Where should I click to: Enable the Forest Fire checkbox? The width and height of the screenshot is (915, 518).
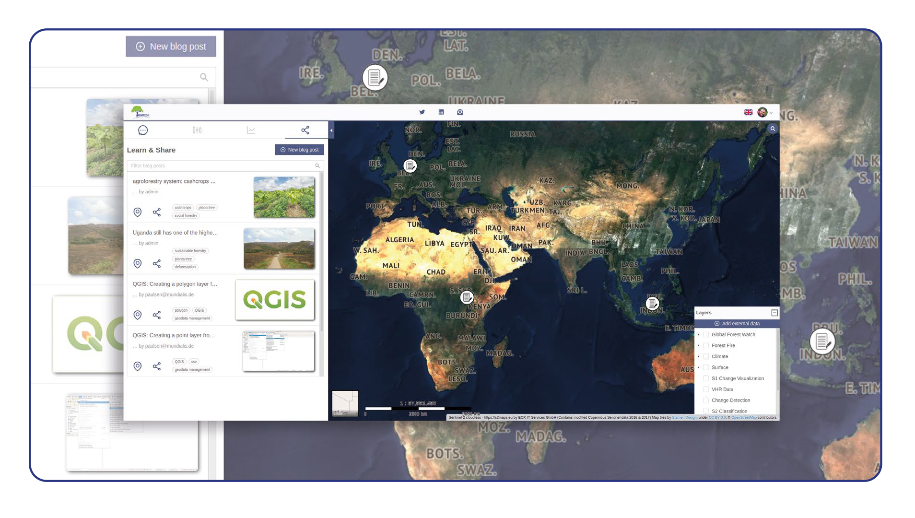tap(706, 346)
